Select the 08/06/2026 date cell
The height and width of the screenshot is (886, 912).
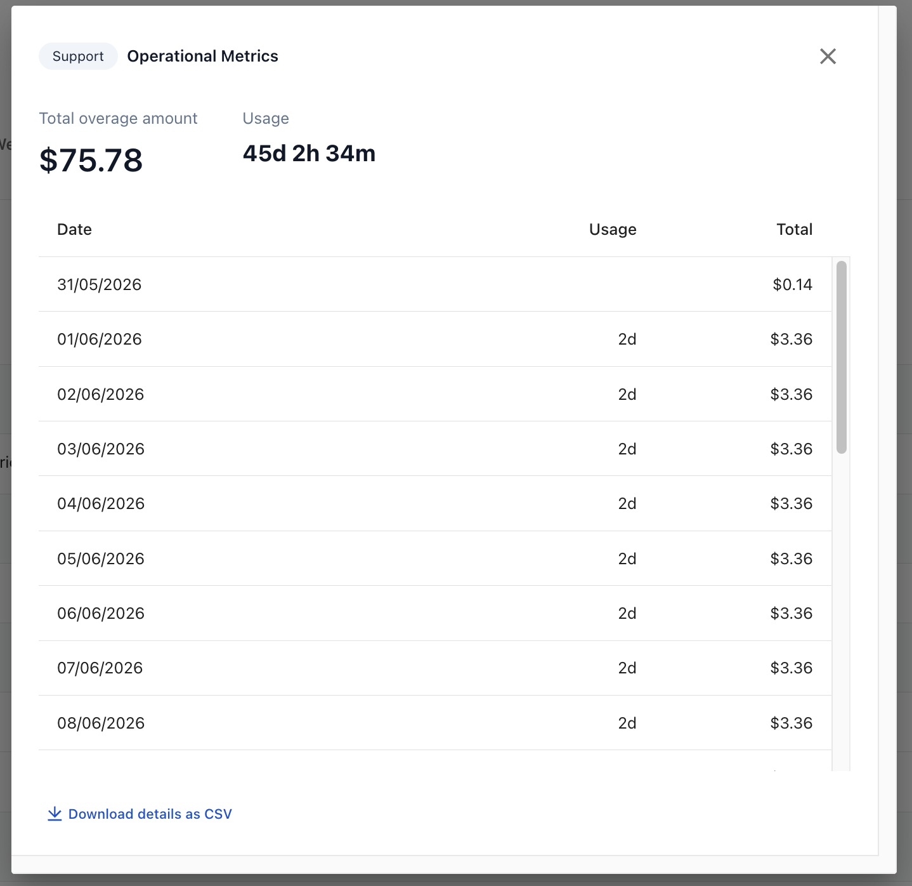[x=101, y=723]
